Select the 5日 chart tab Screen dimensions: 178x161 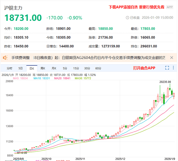[21, 68]
